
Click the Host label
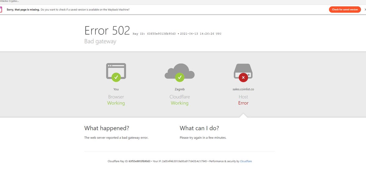[243, 97]
